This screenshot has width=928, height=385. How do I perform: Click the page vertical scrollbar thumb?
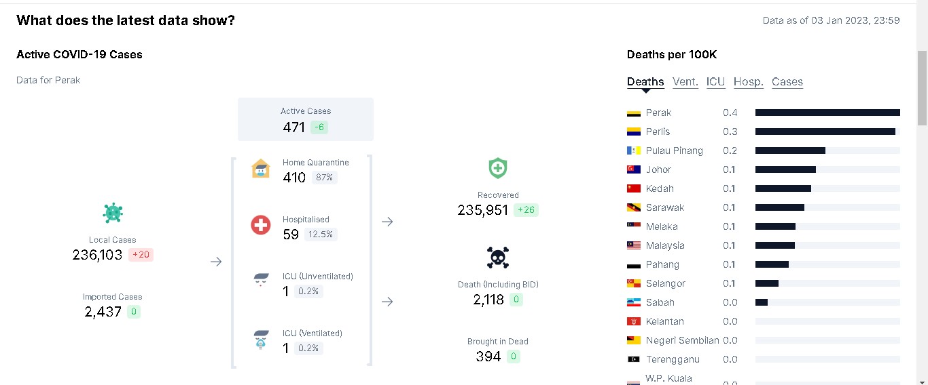coord(922,88)
